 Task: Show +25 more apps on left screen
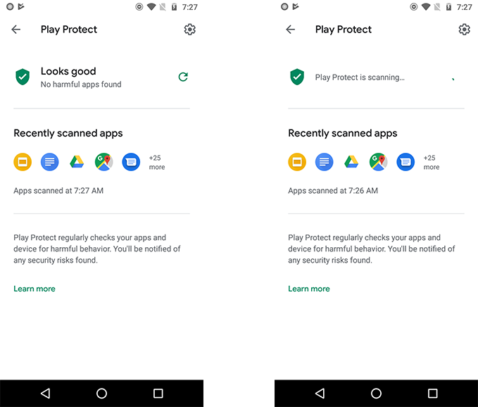tap(157, 162)
